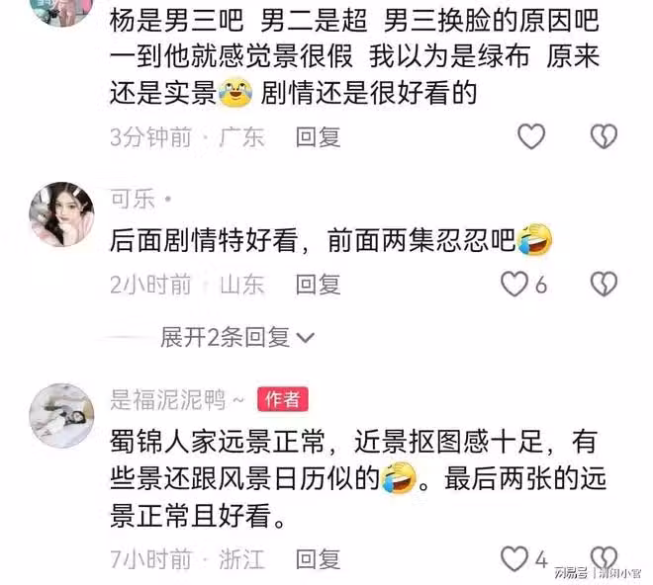Image resolution: width=653 pixels, height=585 pixels.
Task: Open the top commenter's partially visible avatar
Action: coord(61,13)
